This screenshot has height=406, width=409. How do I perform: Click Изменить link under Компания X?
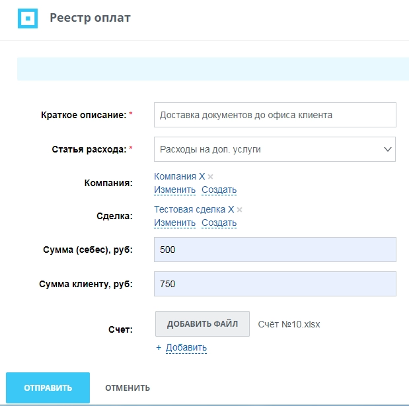tap(174, 190)
